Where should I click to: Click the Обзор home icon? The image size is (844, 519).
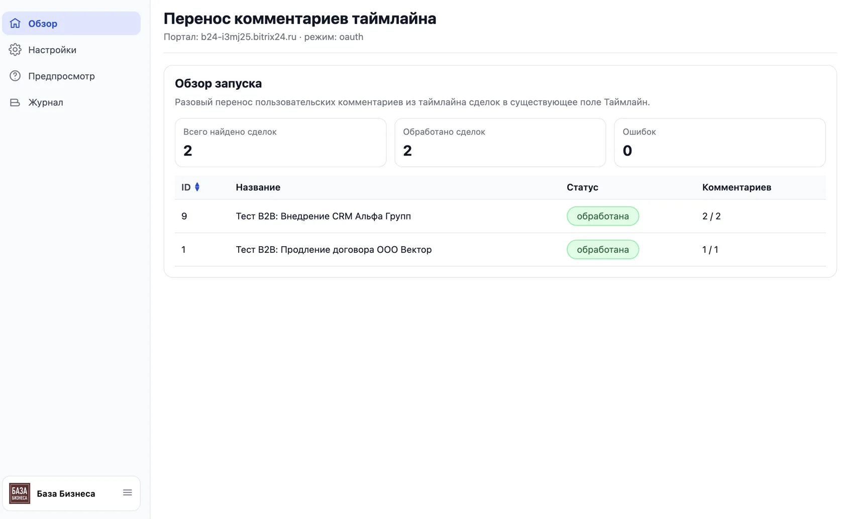(x=15, y=23)
